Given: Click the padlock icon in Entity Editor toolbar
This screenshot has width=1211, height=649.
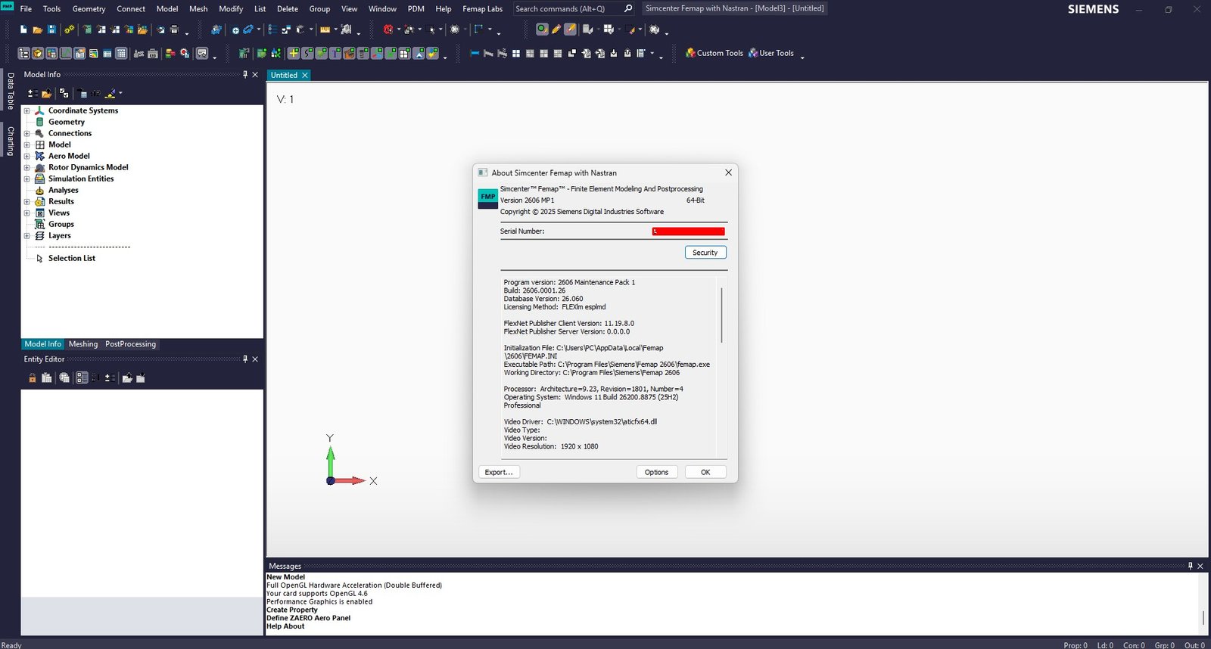Looking at the screenshot, I should click(x=33, y=377).
